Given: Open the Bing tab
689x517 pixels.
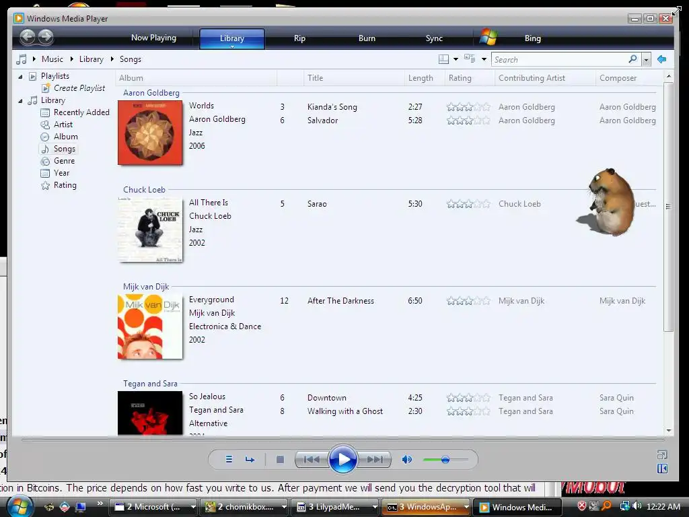Looking at the screenshot, I should click(x=533, y=38).
